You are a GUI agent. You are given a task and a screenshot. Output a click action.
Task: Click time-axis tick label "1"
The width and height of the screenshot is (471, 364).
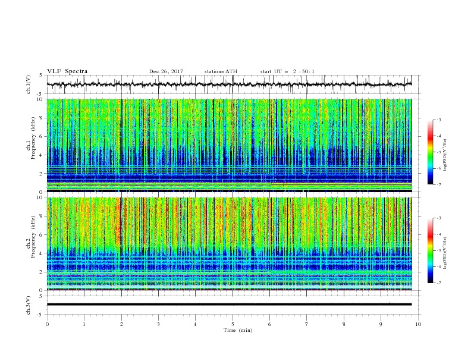click(84, 324)
